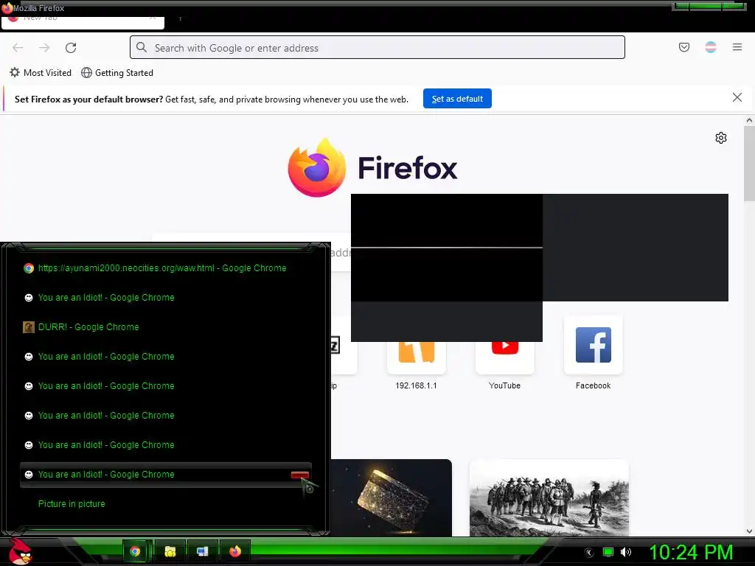
Task: Open the historical engraving story thumbnail
Action: (549, 497)
